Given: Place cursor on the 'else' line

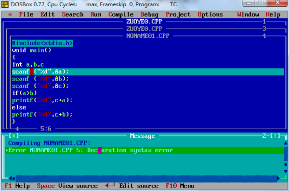Looking at the screenshot, I should point(19,107).
